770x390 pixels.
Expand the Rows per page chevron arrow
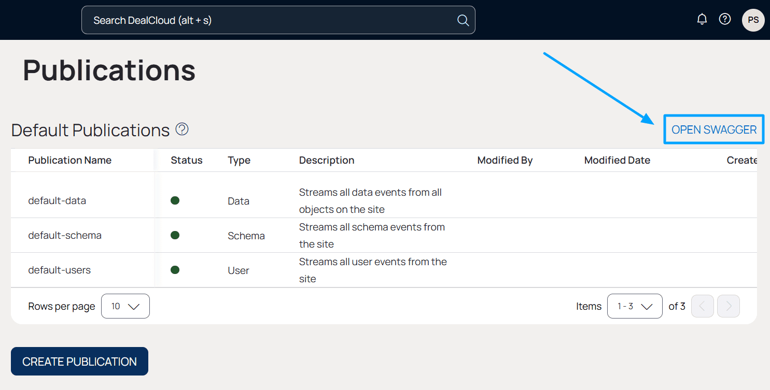135,306
